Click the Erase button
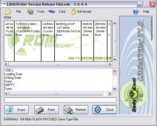The height and width of the screenshot is (126, 157). 16,110
